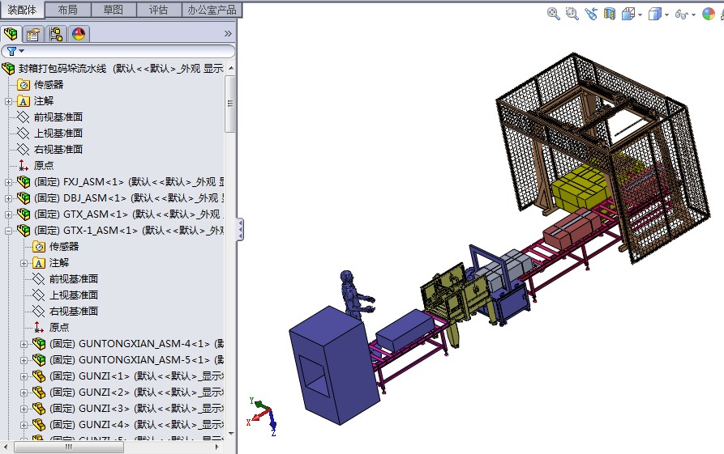This screenshot has width=724, height=454.
Task: Click the horizontal scrollbar right arrow
Action: (217, 447)
